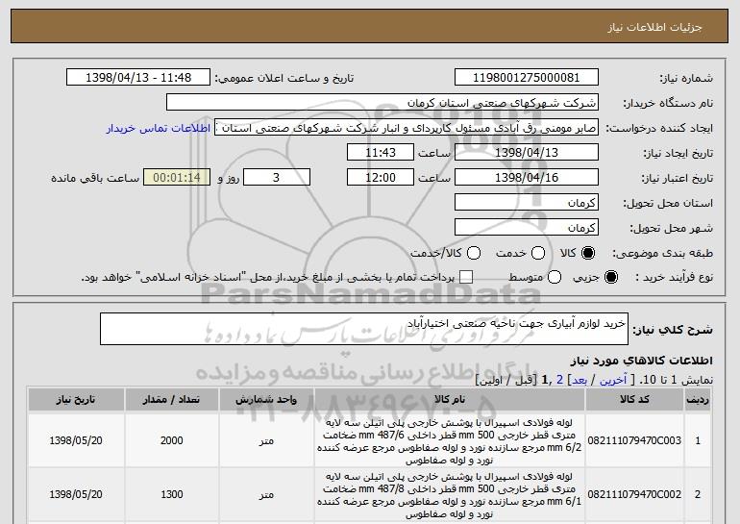Viewport: 740px width, 524px height.
Task: Click the row 2 product name with 487/8
Action: tap(450, 495)
